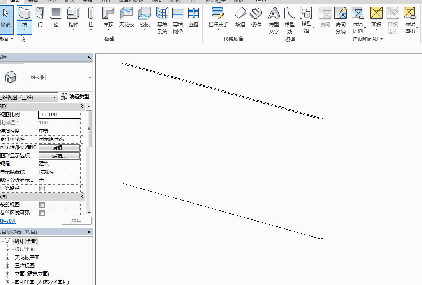
Task: Expand the 楼层平面 tree node
Action: [x=7, y=249]
